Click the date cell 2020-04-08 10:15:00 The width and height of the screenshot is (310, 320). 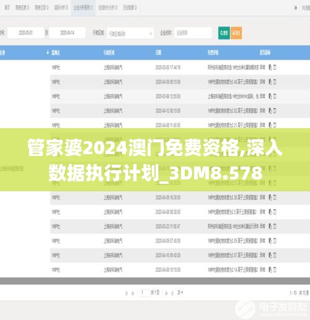[x=168, y=270]
